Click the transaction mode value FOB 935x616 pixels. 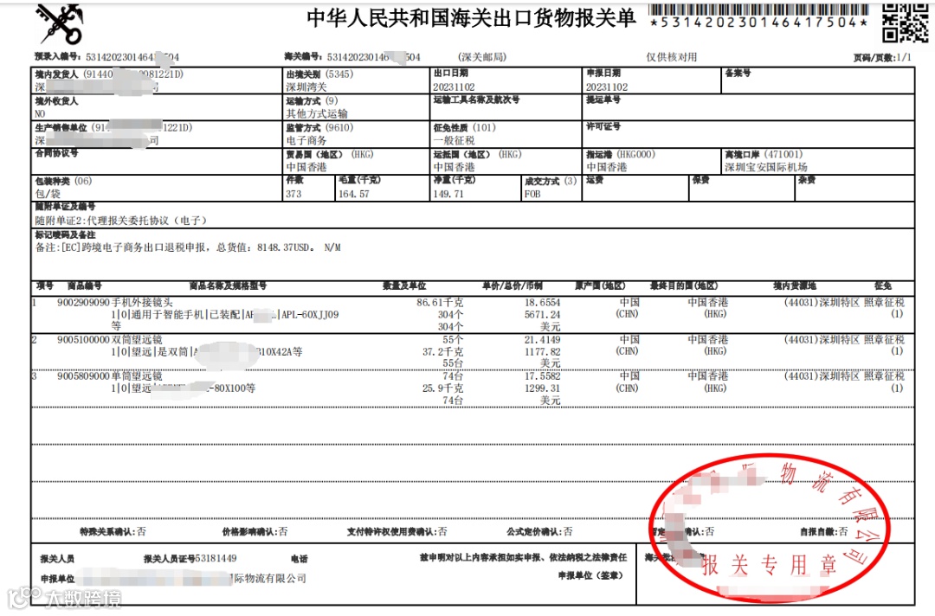coord(532,194)
